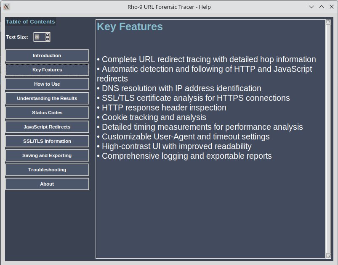This screenshot has height=265, width=338.
Task: Click the scrollbar's down arrow
Action: [x=329, y=255]
